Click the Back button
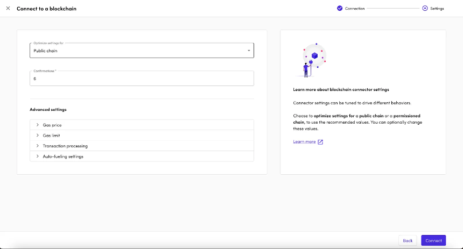Image resolution: width=463 pixels, height=249 pixels. [408, 240]
